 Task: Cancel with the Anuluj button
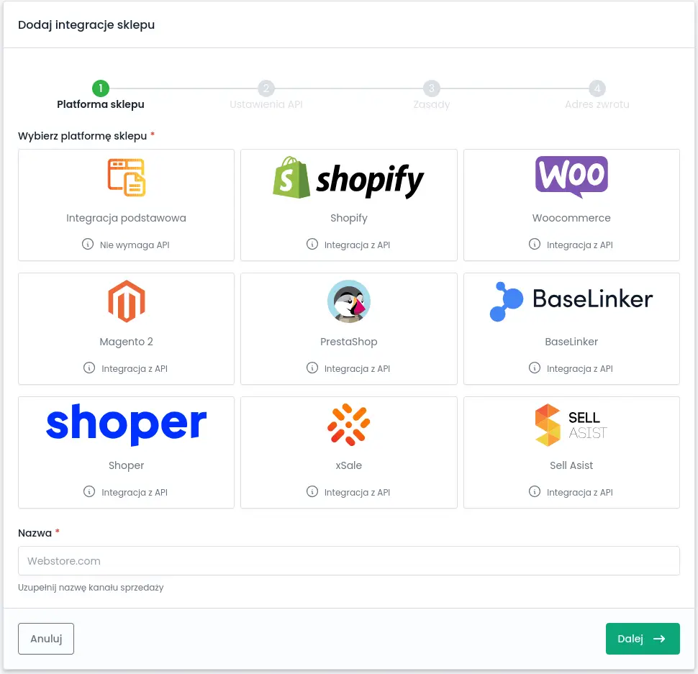[x=46, y=639]
